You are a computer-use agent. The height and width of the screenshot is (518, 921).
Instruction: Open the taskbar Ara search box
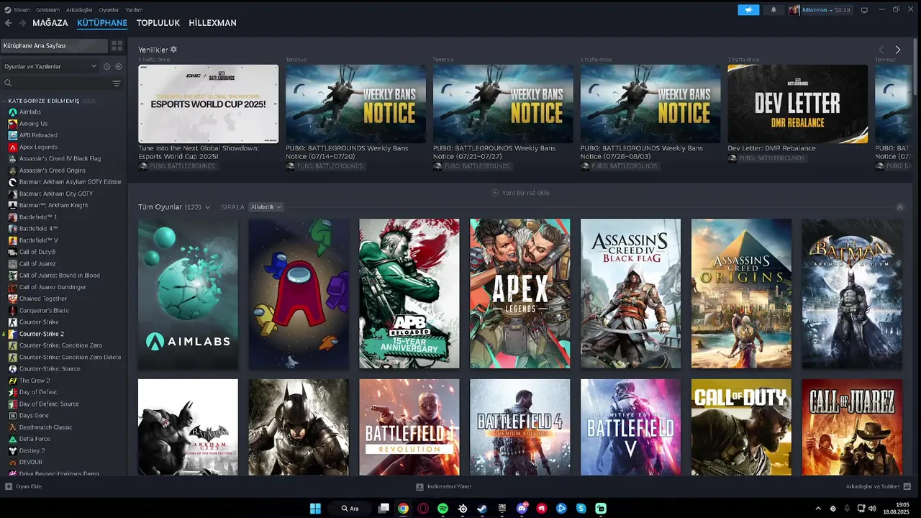[x=350, y=509]
